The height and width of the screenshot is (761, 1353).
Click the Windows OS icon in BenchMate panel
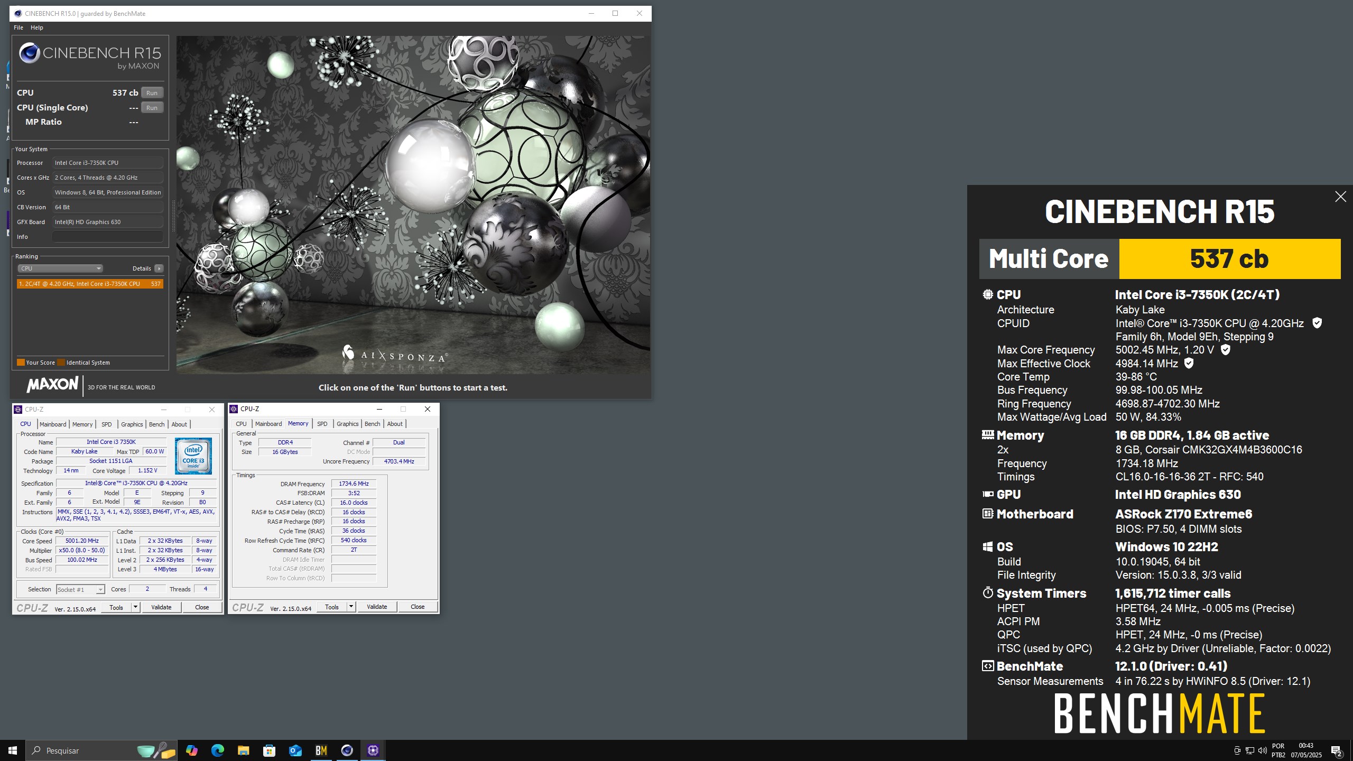[x=988, y=547]
